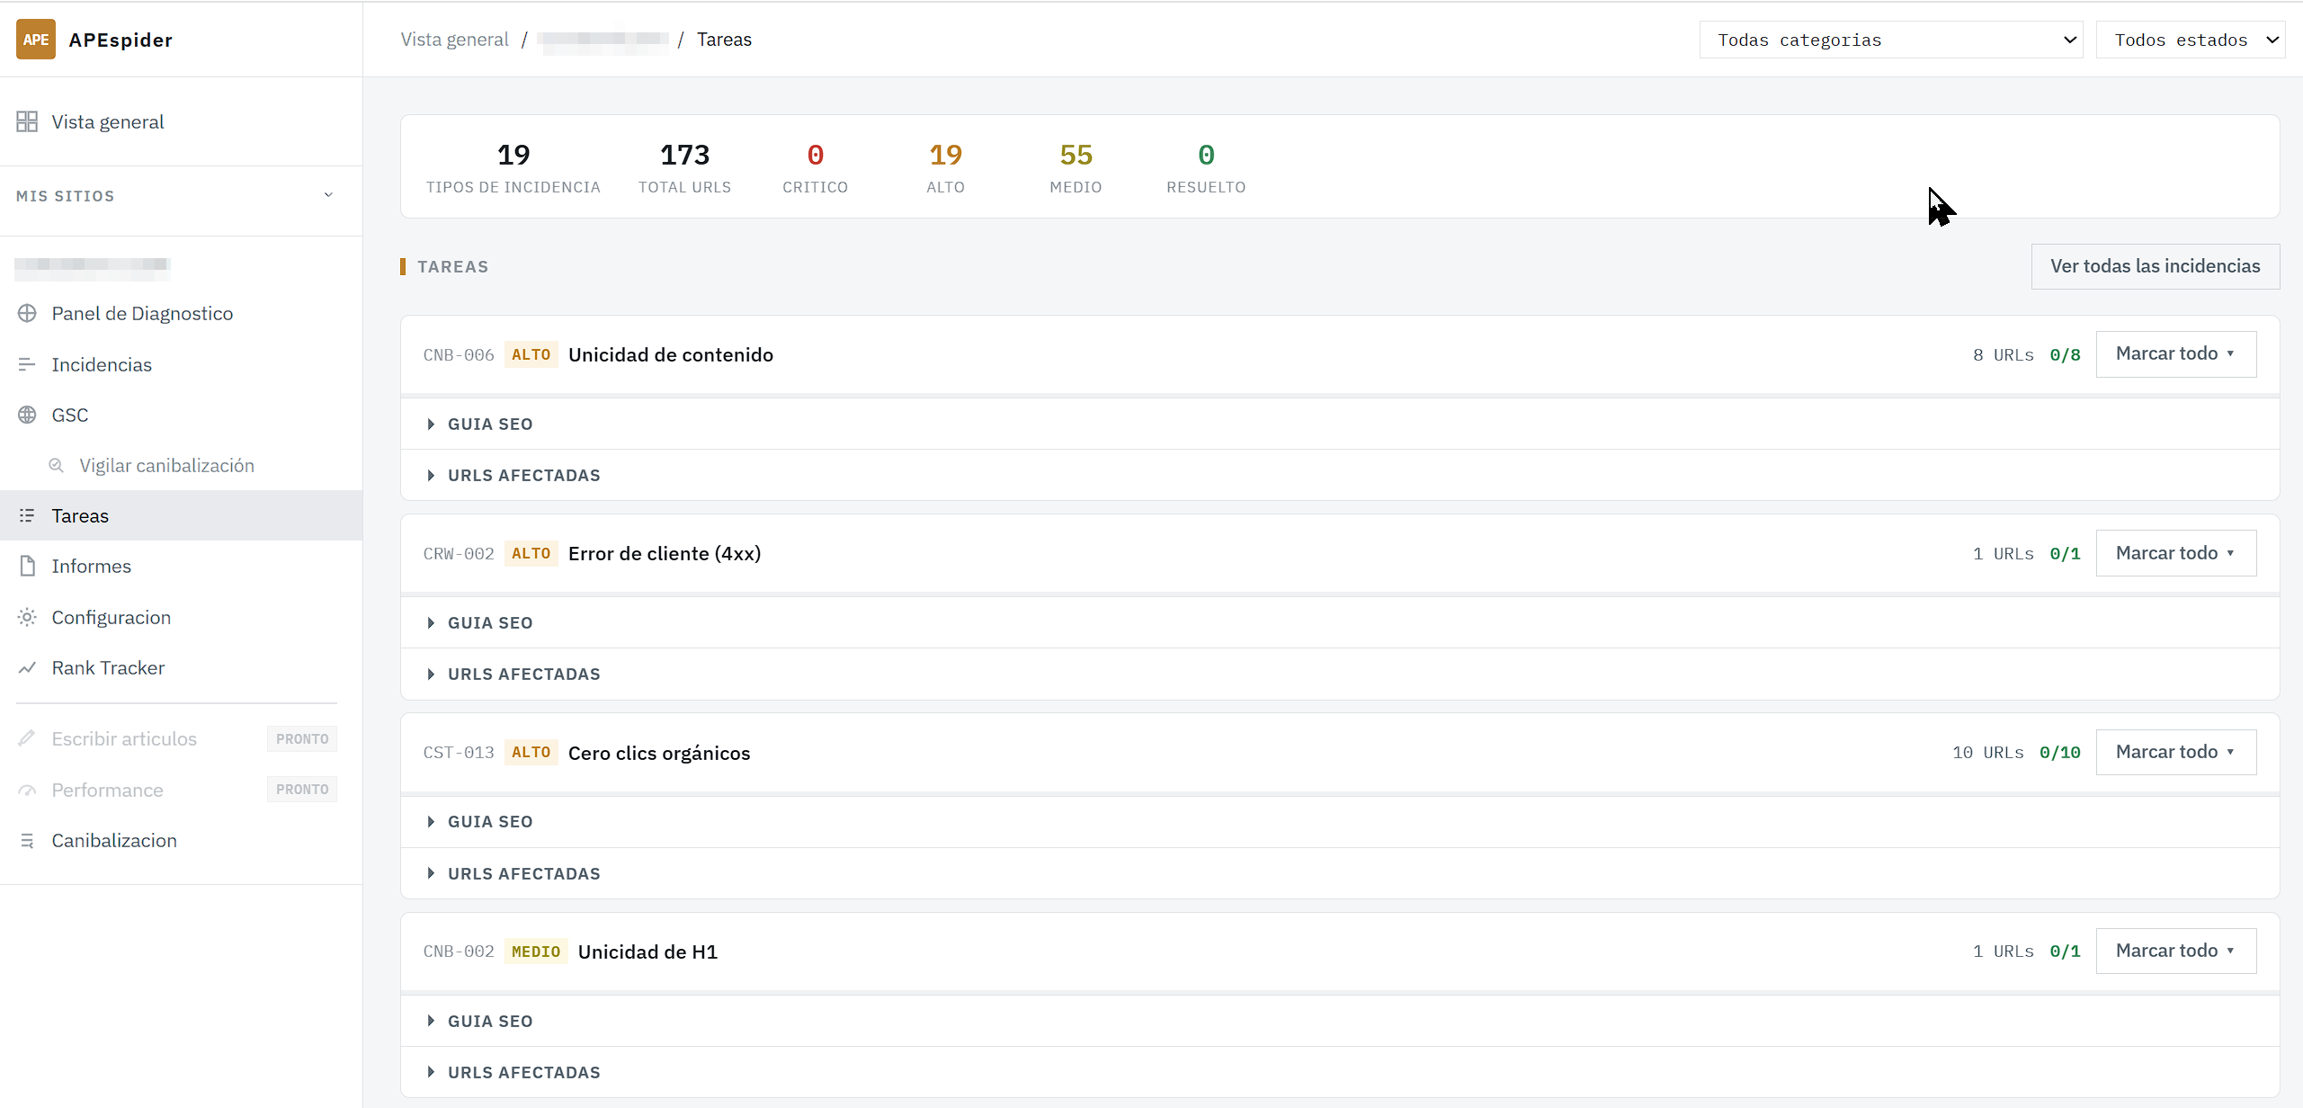Click the GSC globe icon
This screenshot has height=1108, width=2303.
point(27,415)
